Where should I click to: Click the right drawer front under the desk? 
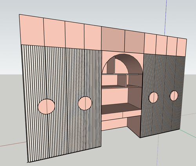[x=132, y=114]
